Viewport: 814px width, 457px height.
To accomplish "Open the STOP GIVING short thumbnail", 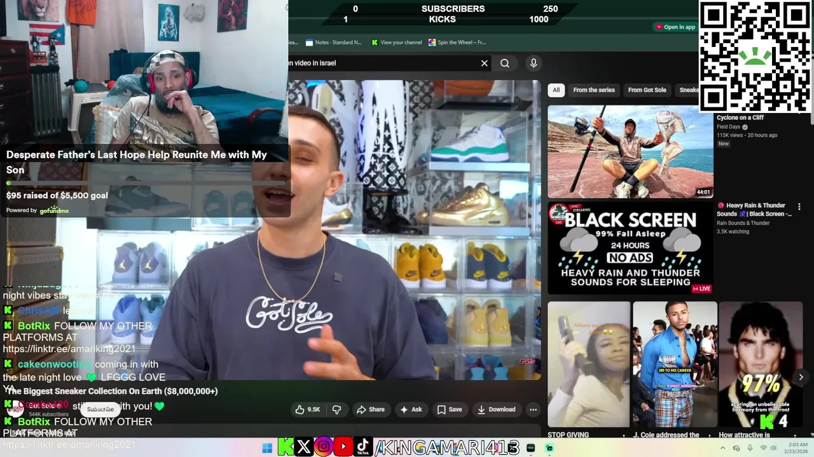I will tap(589, 364).
